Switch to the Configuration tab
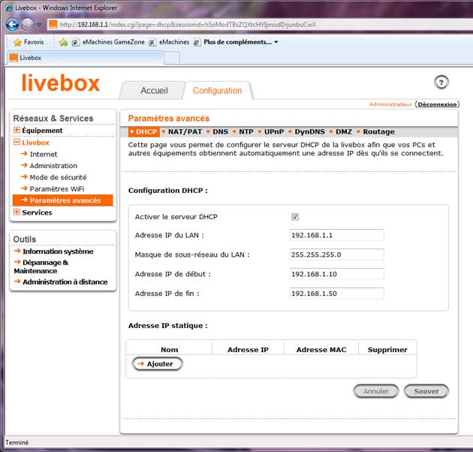 click(x=217, y=91)
